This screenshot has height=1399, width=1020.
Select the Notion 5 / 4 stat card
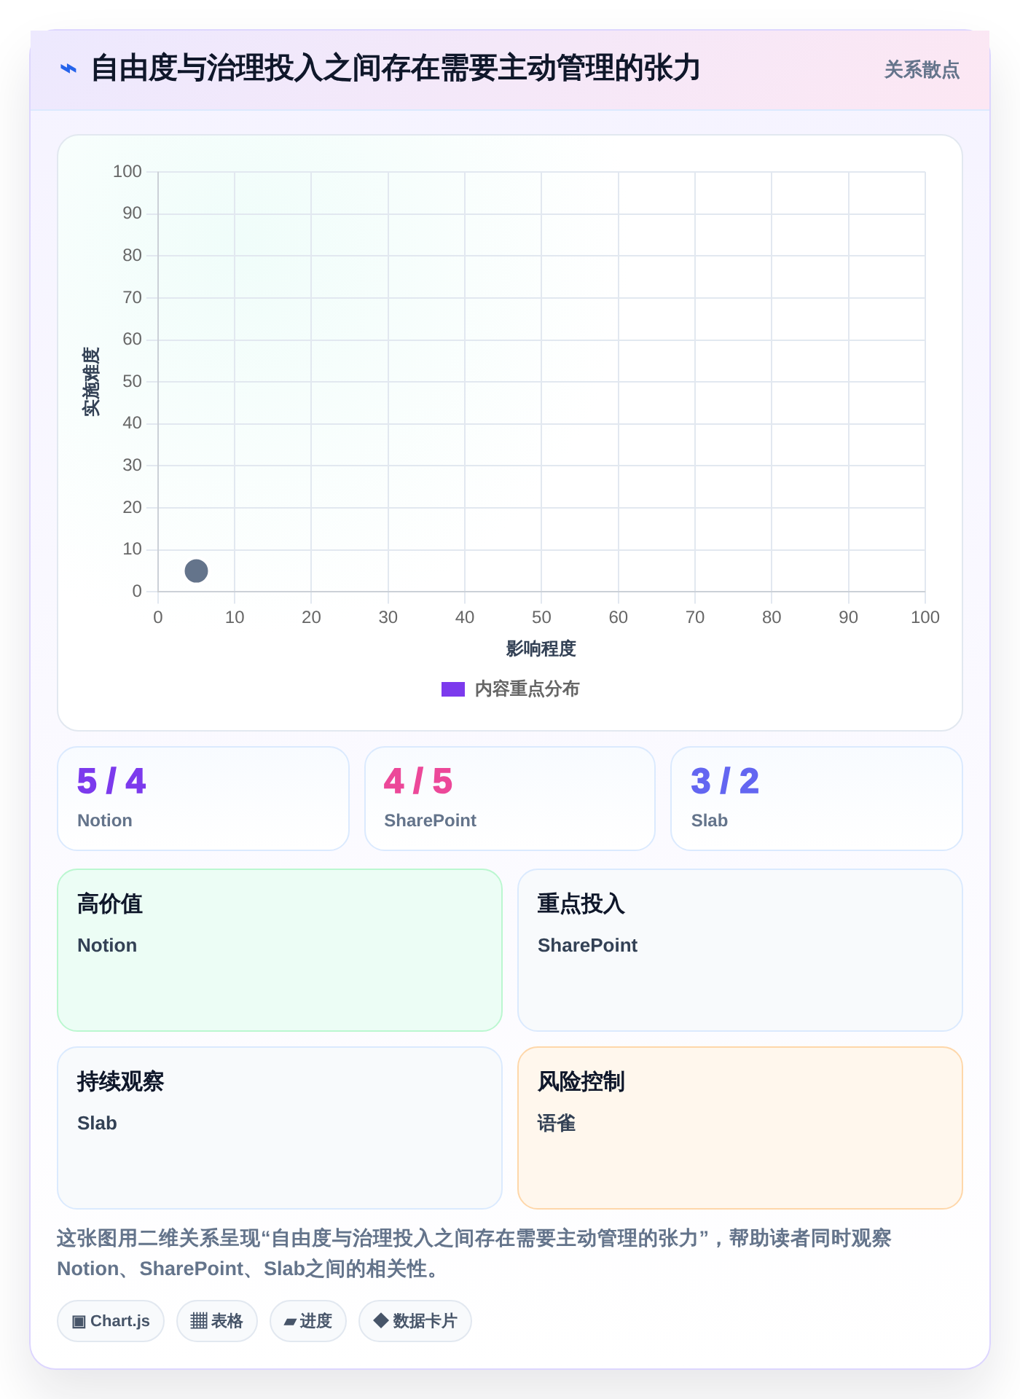203,799
